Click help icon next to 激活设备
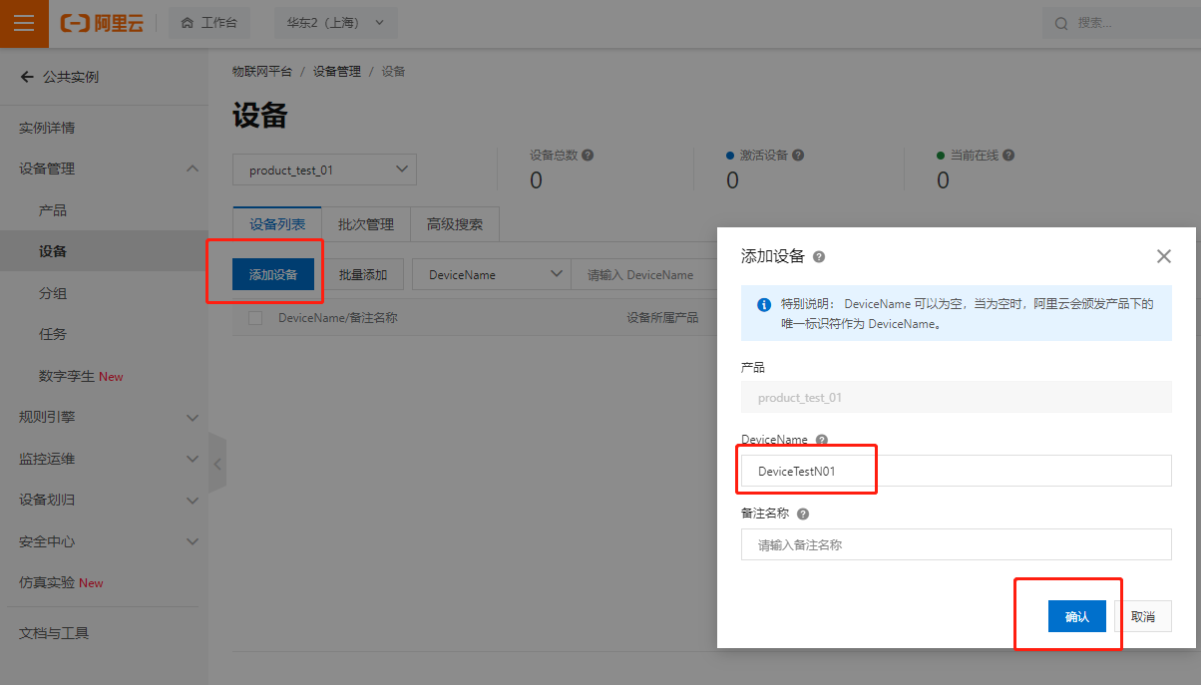 point(798,156)
